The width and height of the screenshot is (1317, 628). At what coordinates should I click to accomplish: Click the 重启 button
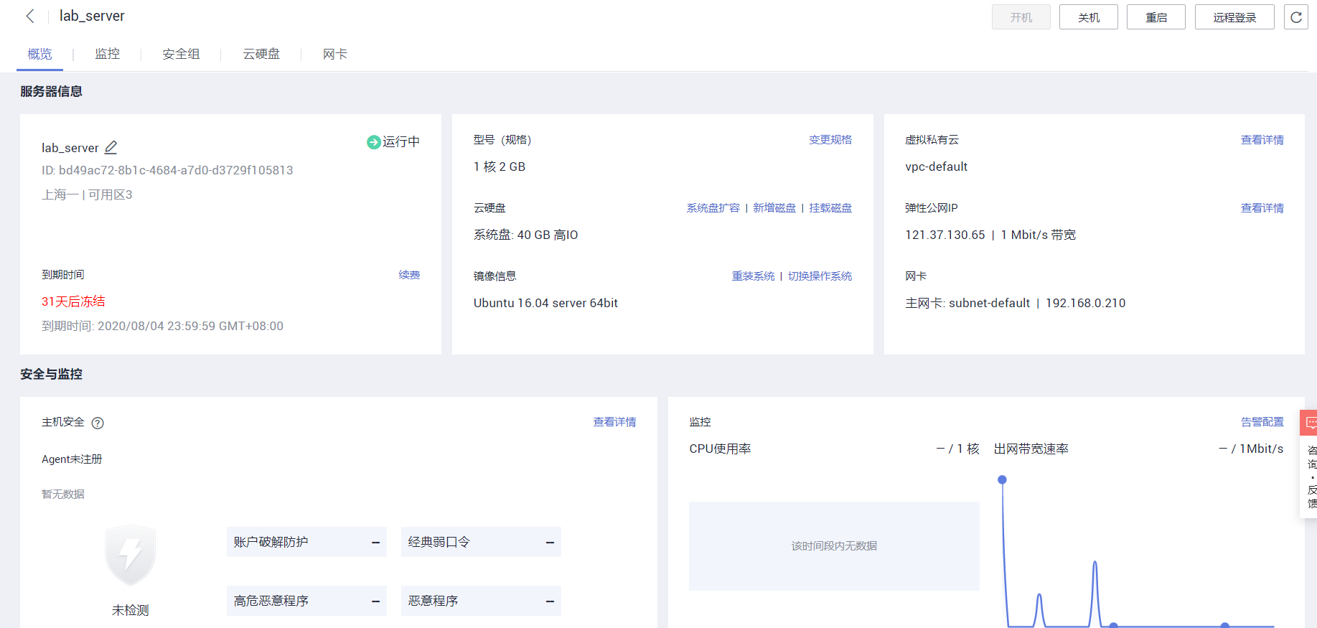click(1156, 17)
